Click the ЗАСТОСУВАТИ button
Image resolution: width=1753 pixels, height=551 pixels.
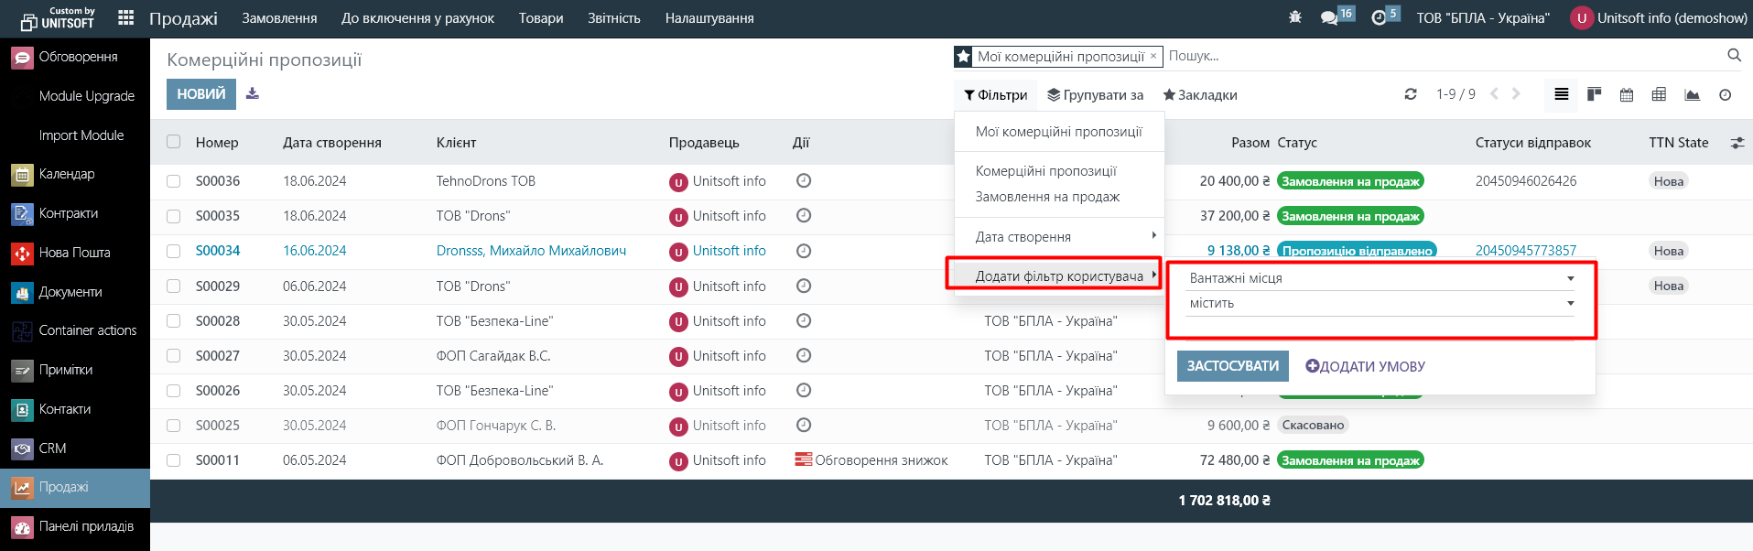(x=1233, y=366)
